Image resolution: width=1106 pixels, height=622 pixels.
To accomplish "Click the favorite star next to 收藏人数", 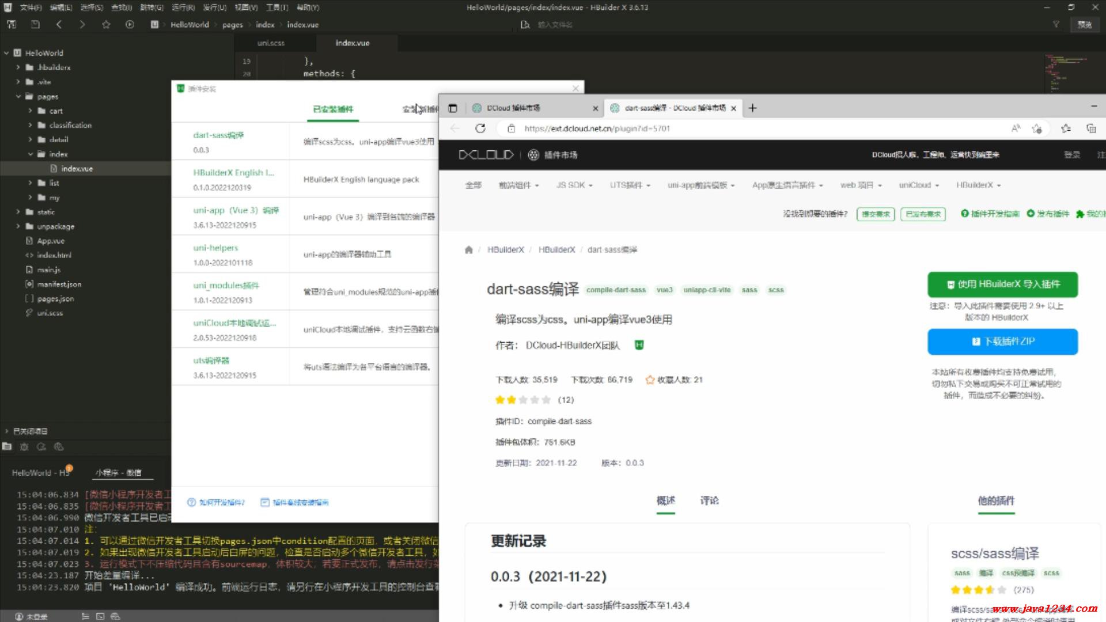I will [x=650, y=380].
